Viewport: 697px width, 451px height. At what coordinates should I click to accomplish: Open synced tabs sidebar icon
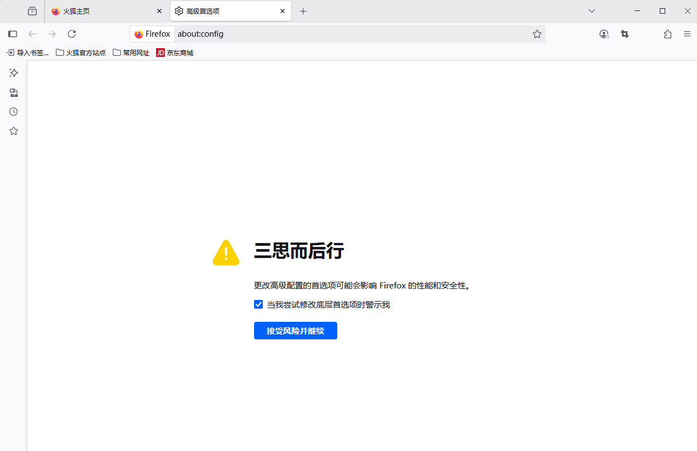(x=14, y=92)
